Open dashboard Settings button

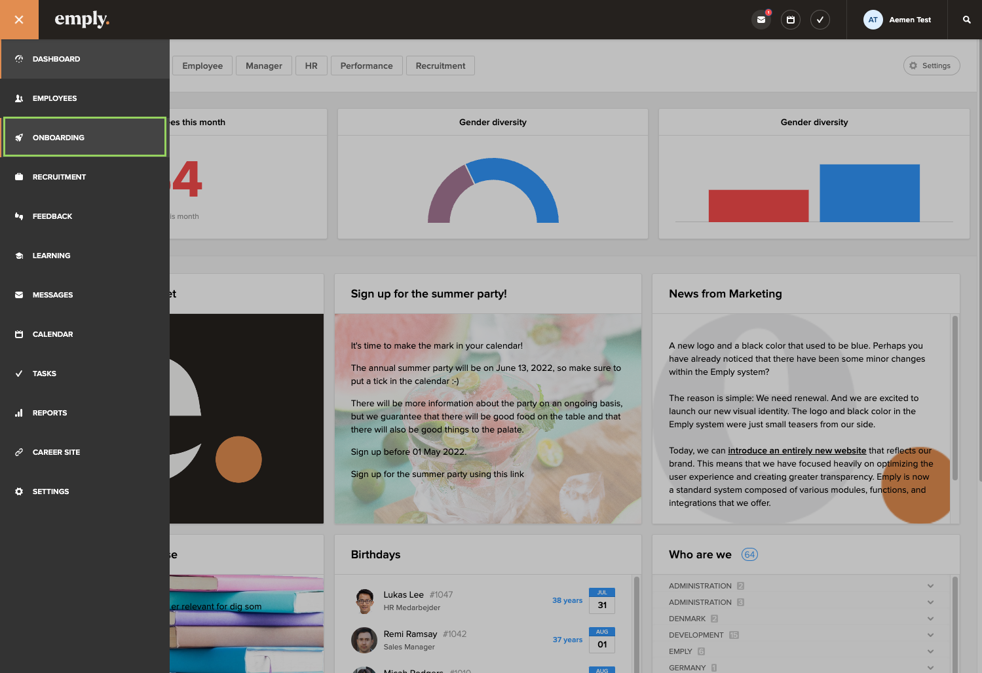[931, 66]
